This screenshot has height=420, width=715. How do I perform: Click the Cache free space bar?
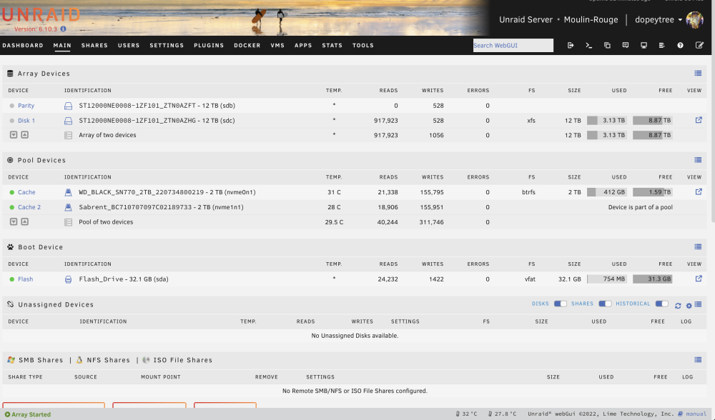click(652, 192)
